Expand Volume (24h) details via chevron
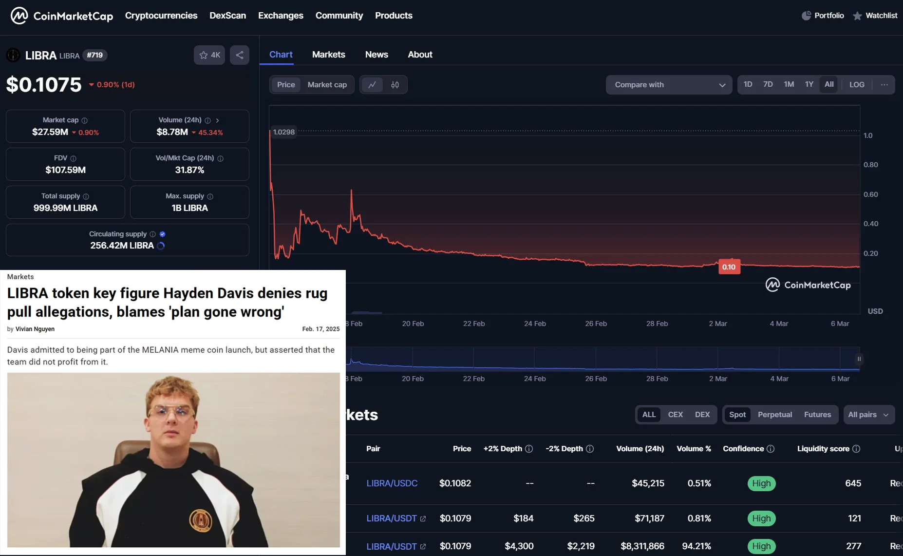The height and width of the screenshot is (556, 903). pyautogui.click(x=217, y=120)
